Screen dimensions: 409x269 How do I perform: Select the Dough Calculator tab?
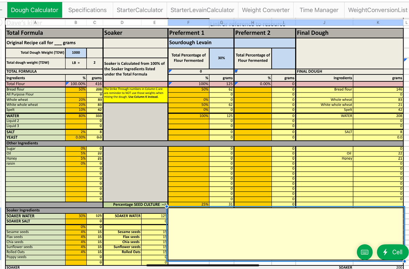pos(35,10)
